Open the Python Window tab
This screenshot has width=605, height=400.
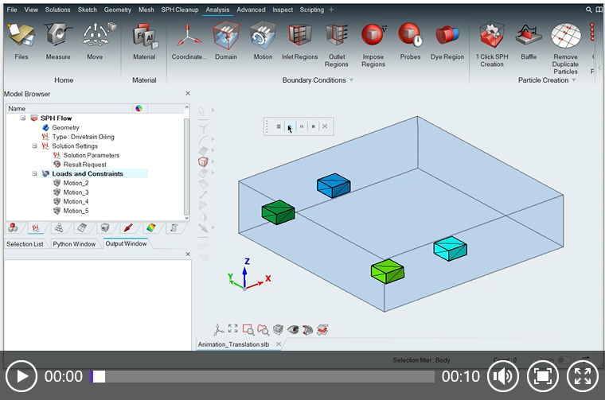74,243
